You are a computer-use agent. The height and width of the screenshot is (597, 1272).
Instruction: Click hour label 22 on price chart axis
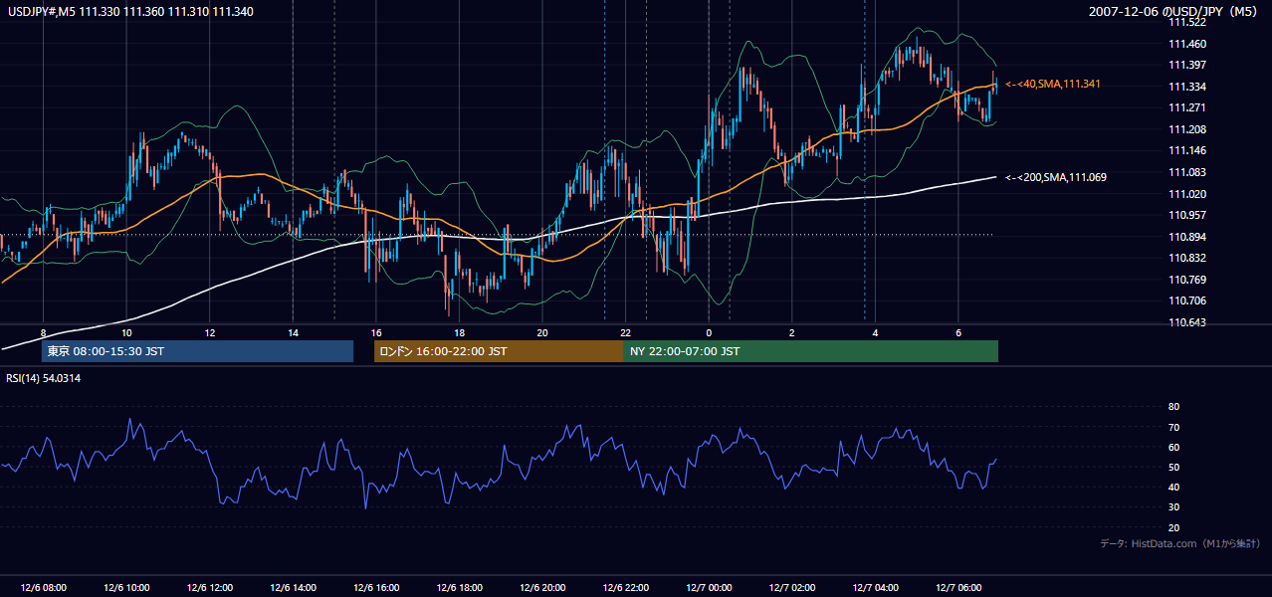(x=625, y=332)
